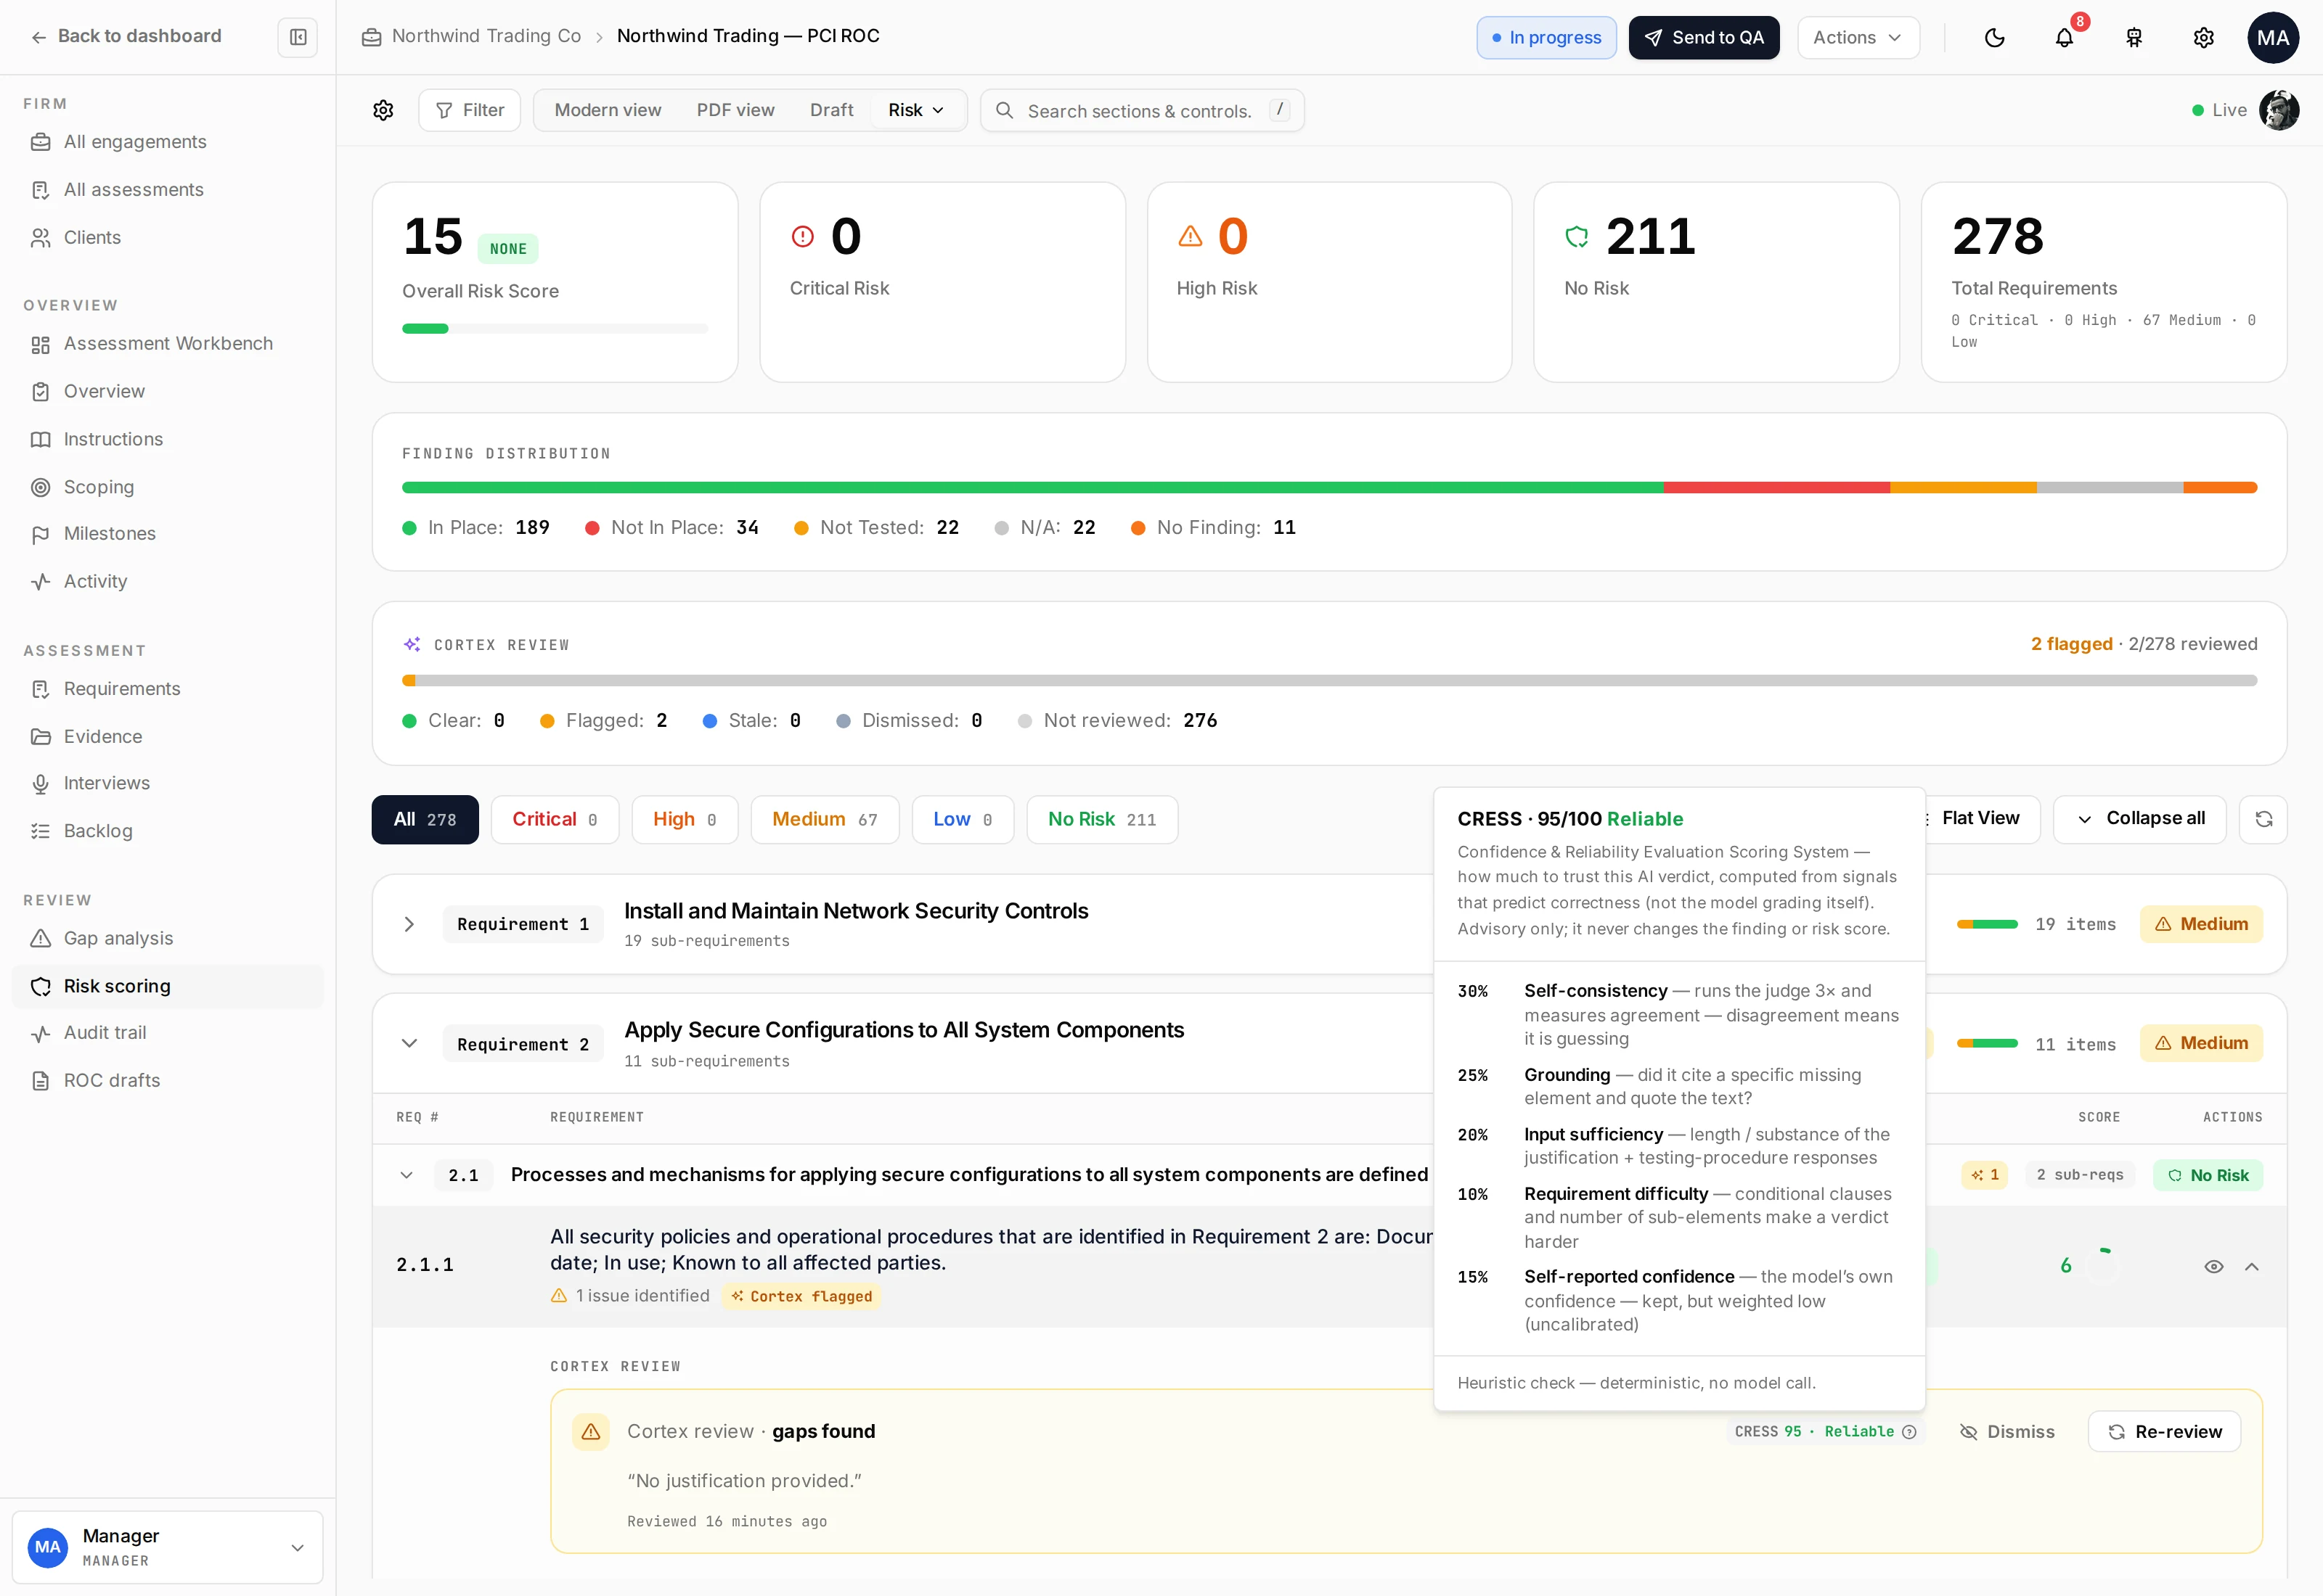This screenshot has width=2323, height=1596.
Task: Open the Actions dropdown
Action: (x=1858, y=38)
